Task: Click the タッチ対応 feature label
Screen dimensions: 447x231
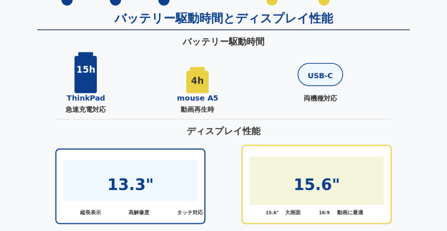Action: click(x=189, y=212)
